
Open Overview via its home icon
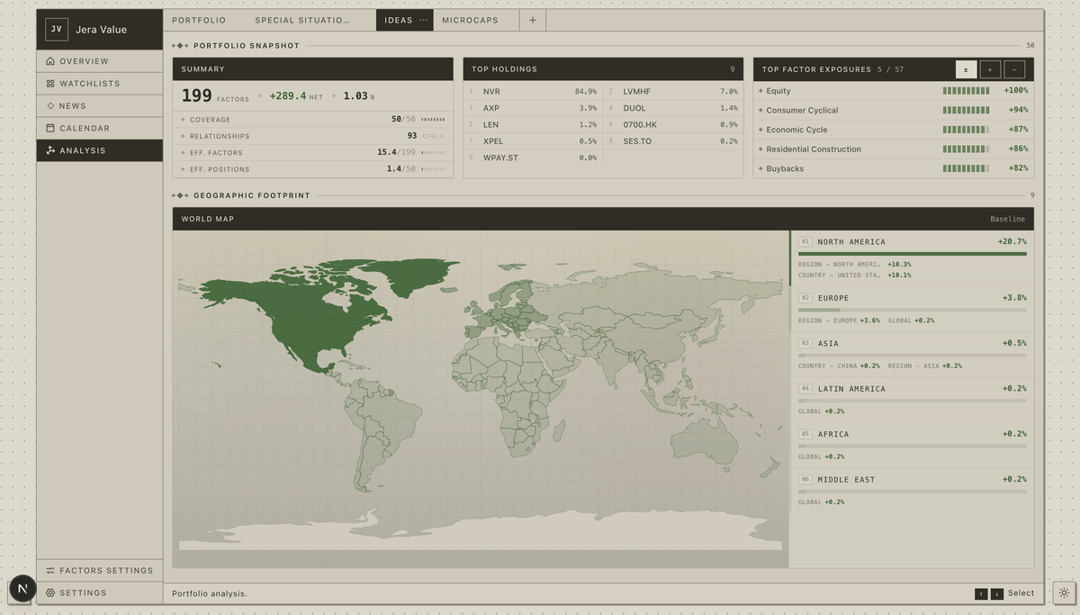pyautogui.click(x=50, y=61)
